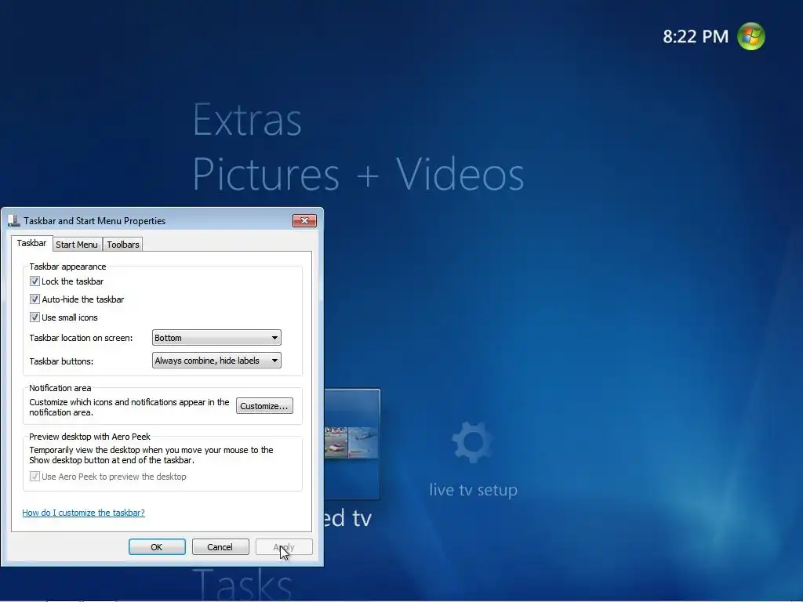Click the taskbar icon in dialog title bar
This screenshot has width=803, height=602.
(14, 220)
